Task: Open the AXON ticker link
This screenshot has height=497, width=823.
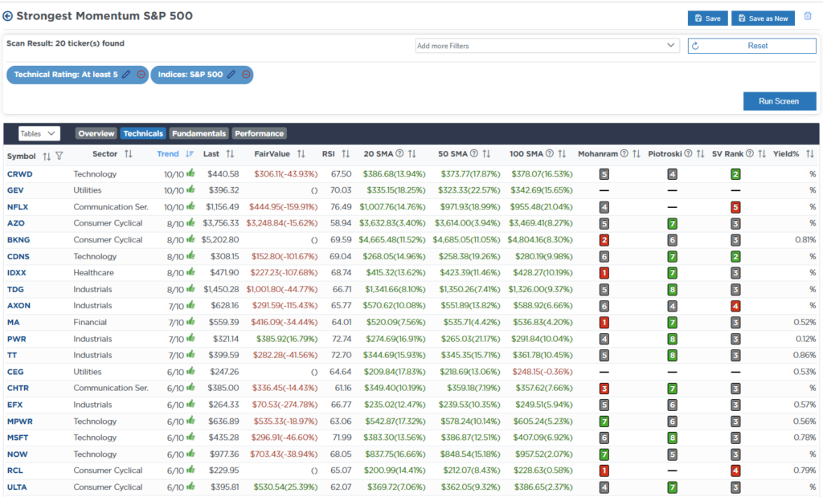Action: coord(18,306)
